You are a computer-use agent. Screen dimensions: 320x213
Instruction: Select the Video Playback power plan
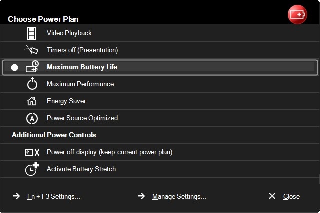(69, 33)
